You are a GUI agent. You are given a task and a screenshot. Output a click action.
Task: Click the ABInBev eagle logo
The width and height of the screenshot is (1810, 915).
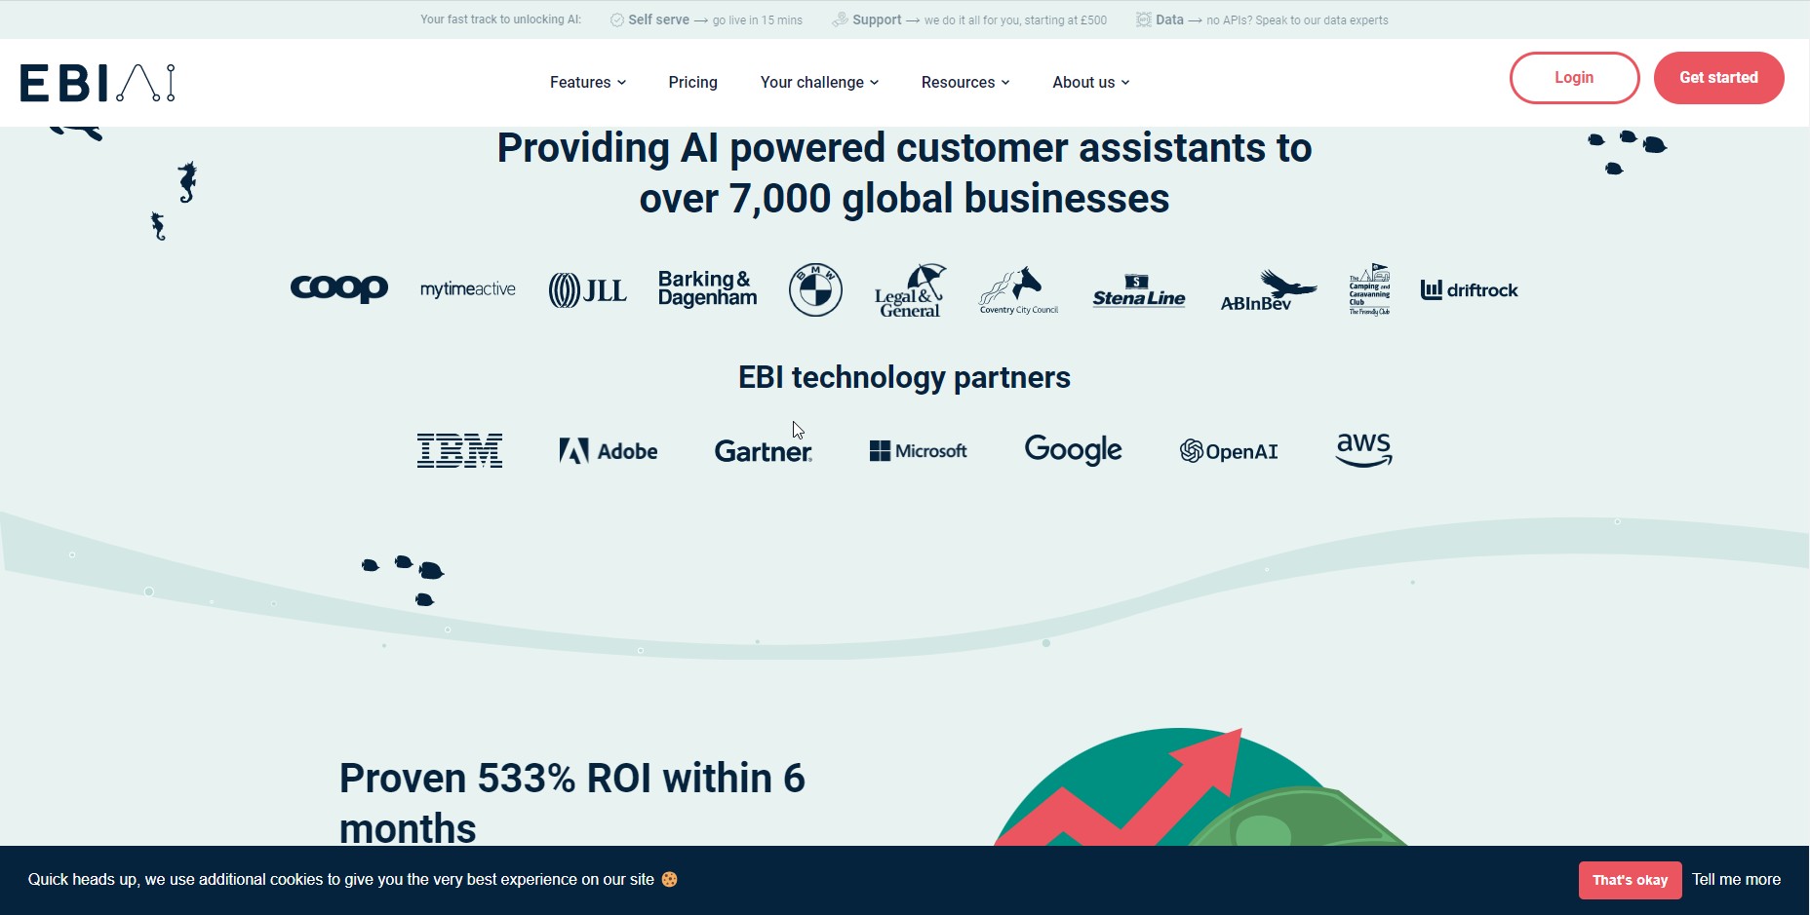click(1268, 290)
